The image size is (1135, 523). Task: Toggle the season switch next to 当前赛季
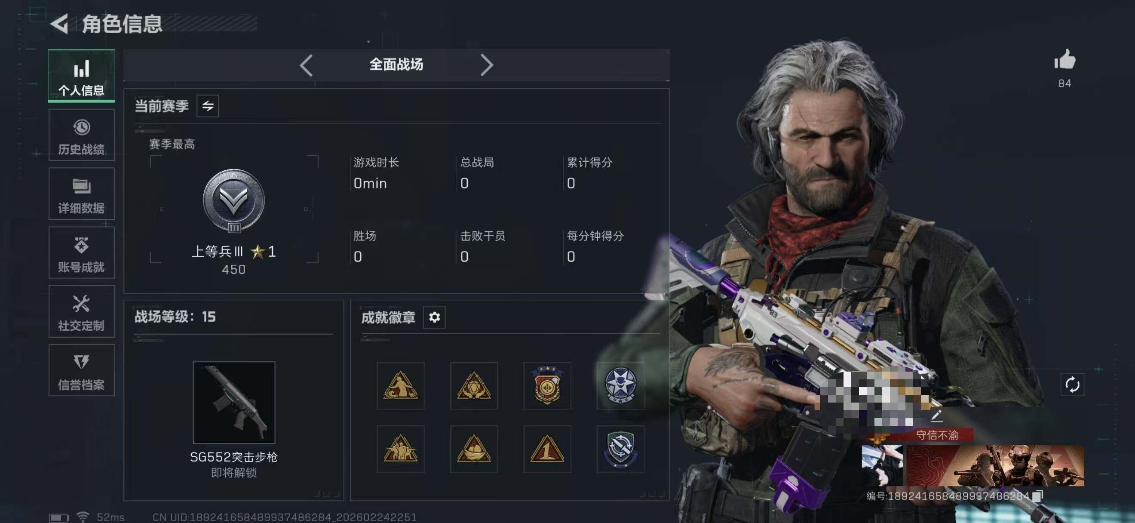[x=208, y=106]
